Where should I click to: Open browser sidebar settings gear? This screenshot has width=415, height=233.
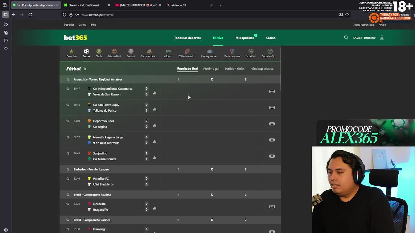[6, 230]
